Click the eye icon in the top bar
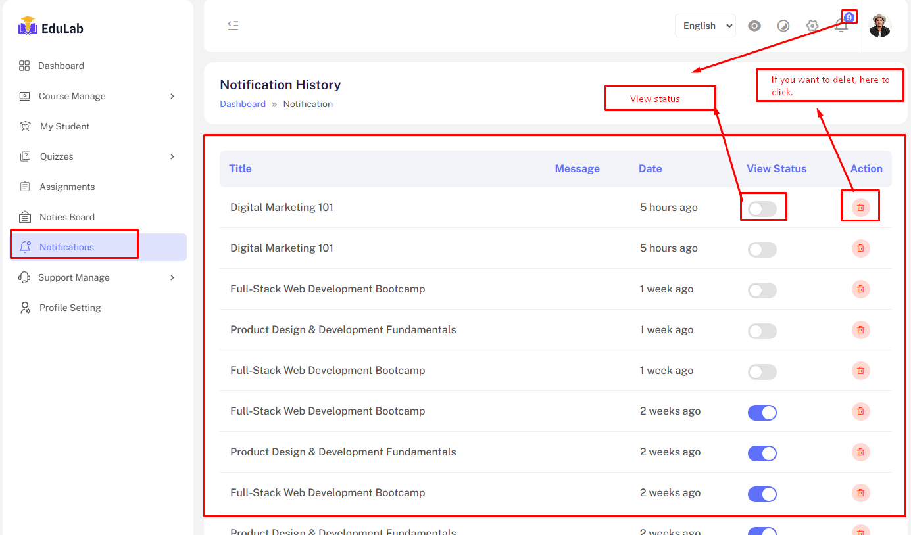Screen dimensions: 911x535 (754, 26)
